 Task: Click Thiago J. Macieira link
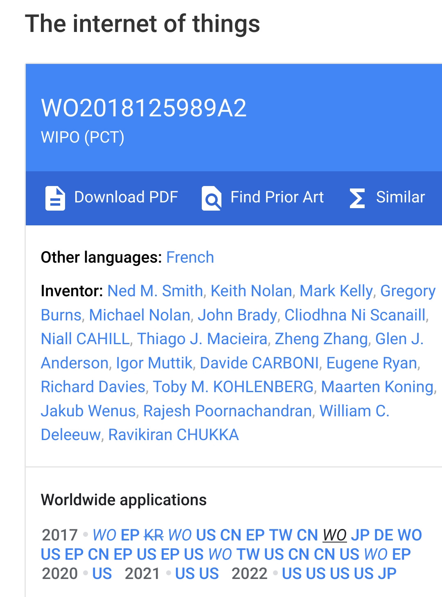point(202,339)
